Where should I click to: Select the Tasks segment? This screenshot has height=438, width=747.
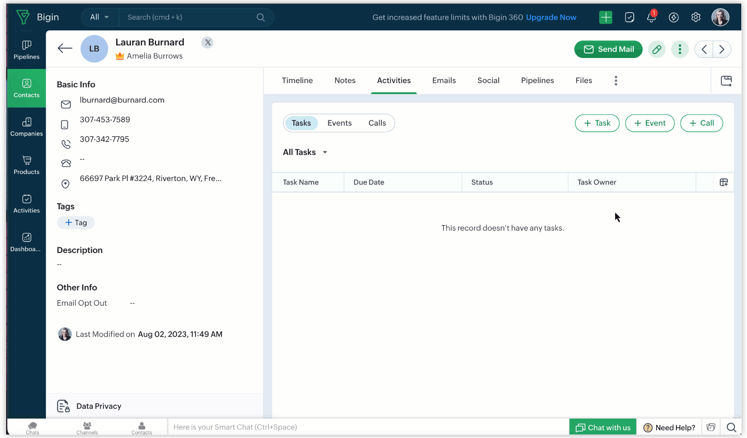(x=301, y=123)
